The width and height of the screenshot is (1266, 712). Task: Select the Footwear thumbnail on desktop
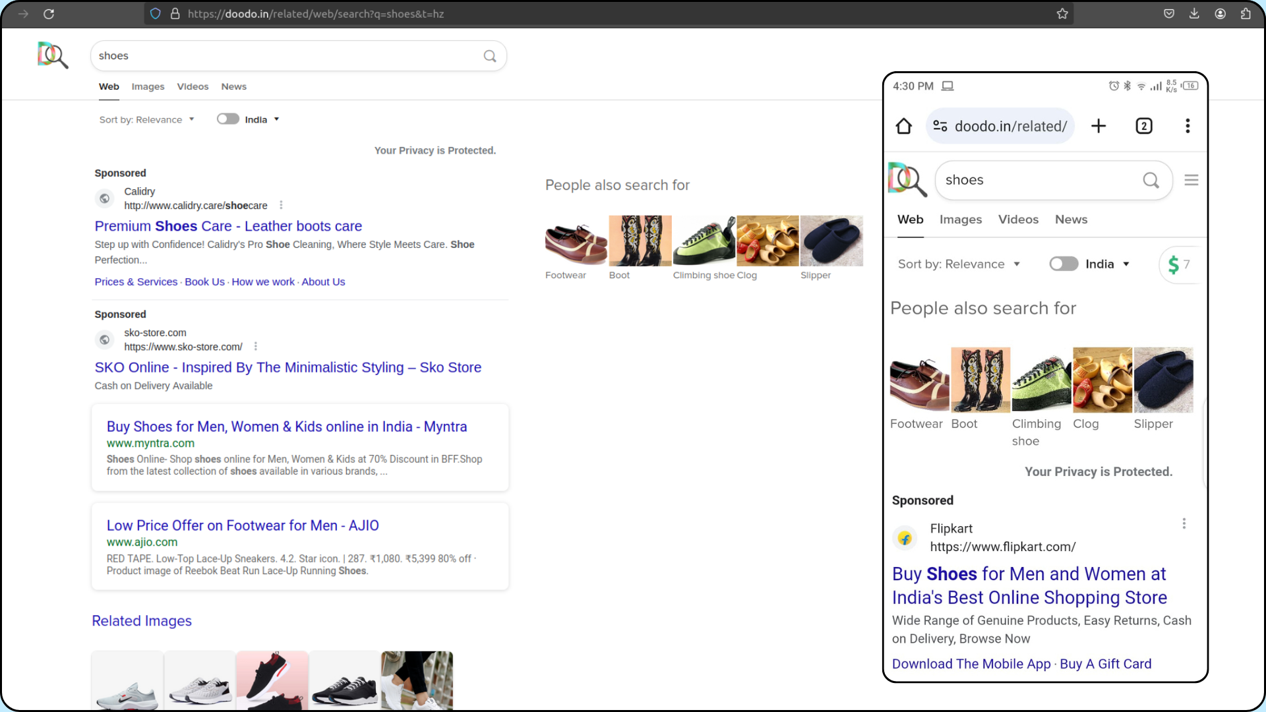click(576, 241)
